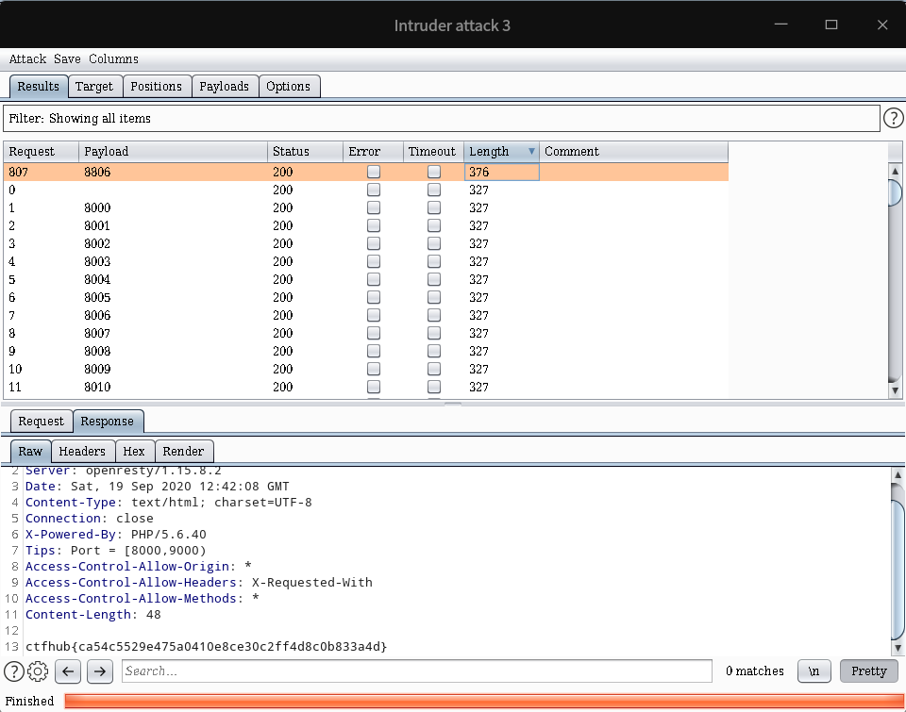The height and width of the screenshot is (712, 906).
Task: Click the X-Powered-By PHP header line
Action: (x=115, y=534)
